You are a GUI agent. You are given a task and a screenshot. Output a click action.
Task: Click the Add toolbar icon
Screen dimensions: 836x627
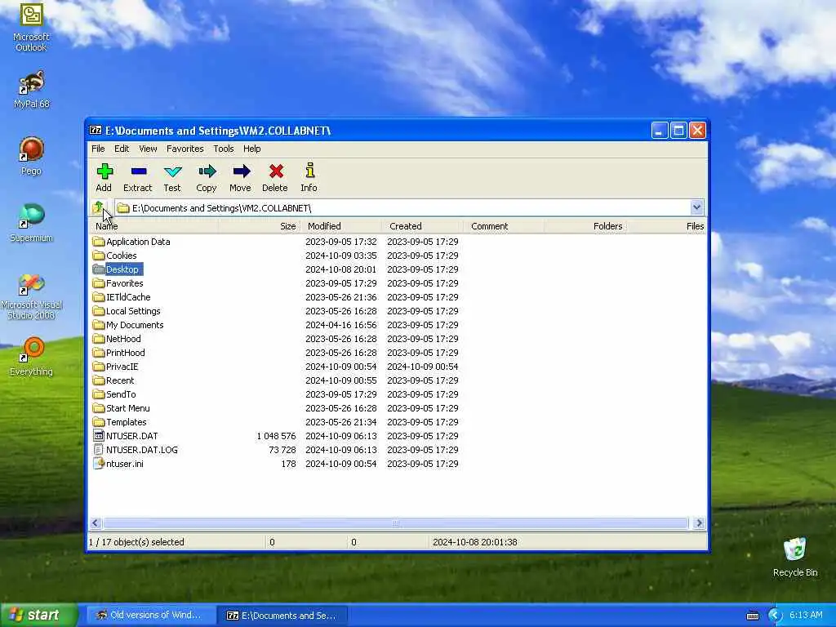click(x=104, y=171)
